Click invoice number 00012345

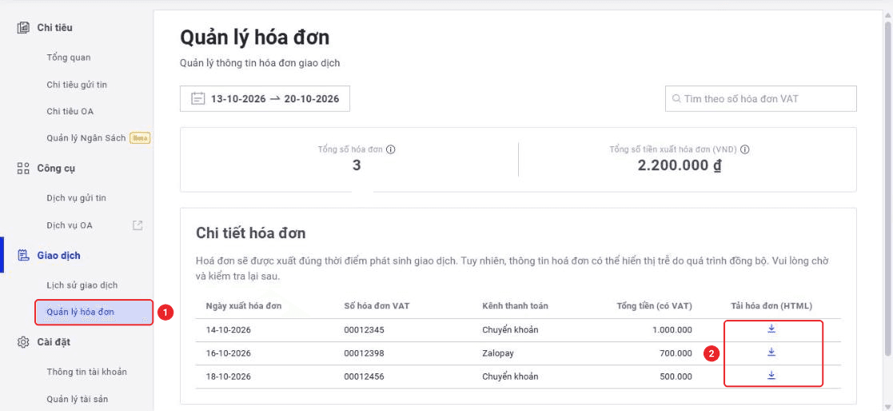(364, 330)
